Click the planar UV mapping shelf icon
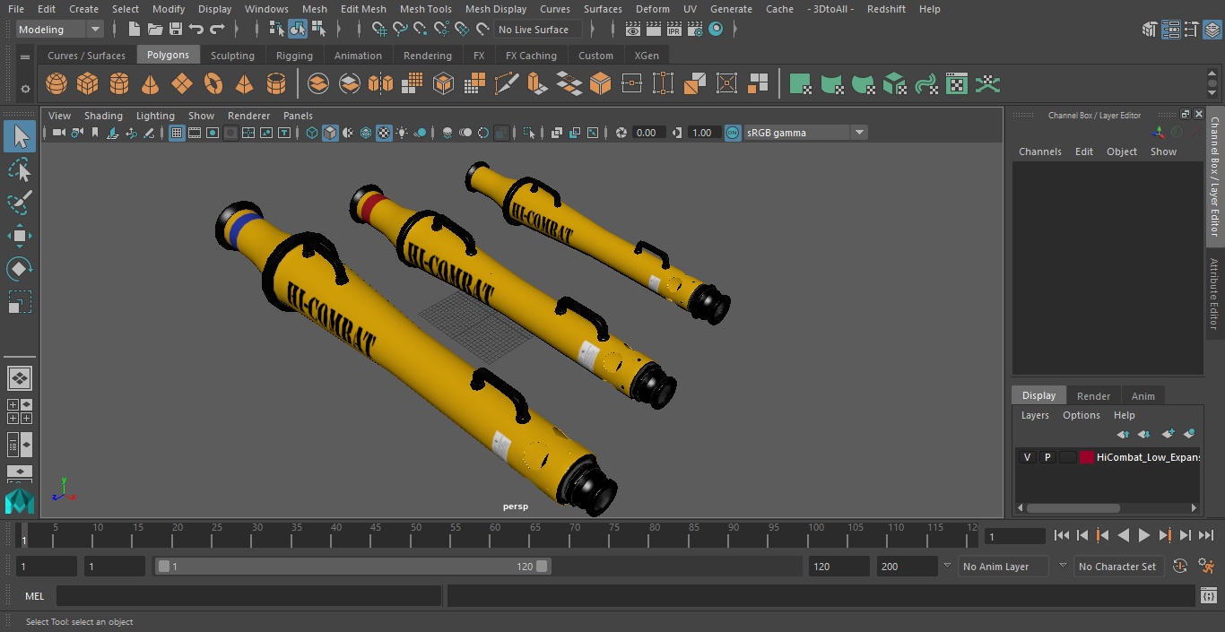The image size is (1225, 632). pos(800,84)
